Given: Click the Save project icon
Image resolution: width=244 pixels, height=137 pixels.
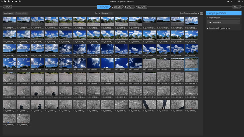Looking at the screenshot, I should click(x=16, y=2).
